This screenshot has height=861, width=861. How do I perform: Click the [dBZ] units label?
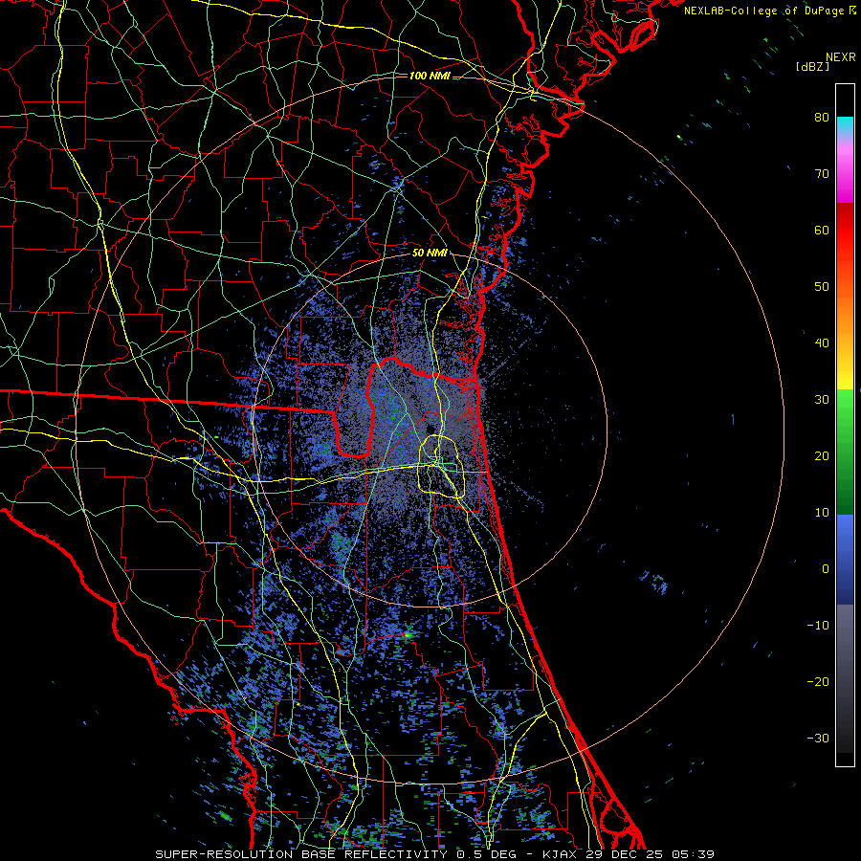(812, 66)
